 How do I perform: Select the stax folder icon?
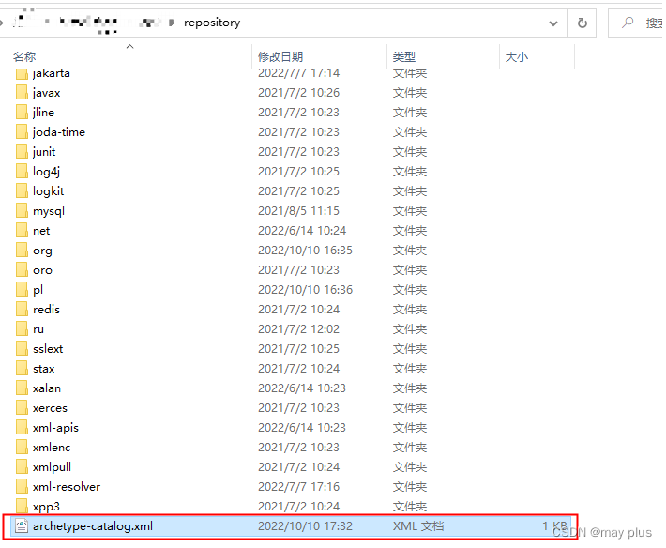pyautogui.click(x=22, y=369)
